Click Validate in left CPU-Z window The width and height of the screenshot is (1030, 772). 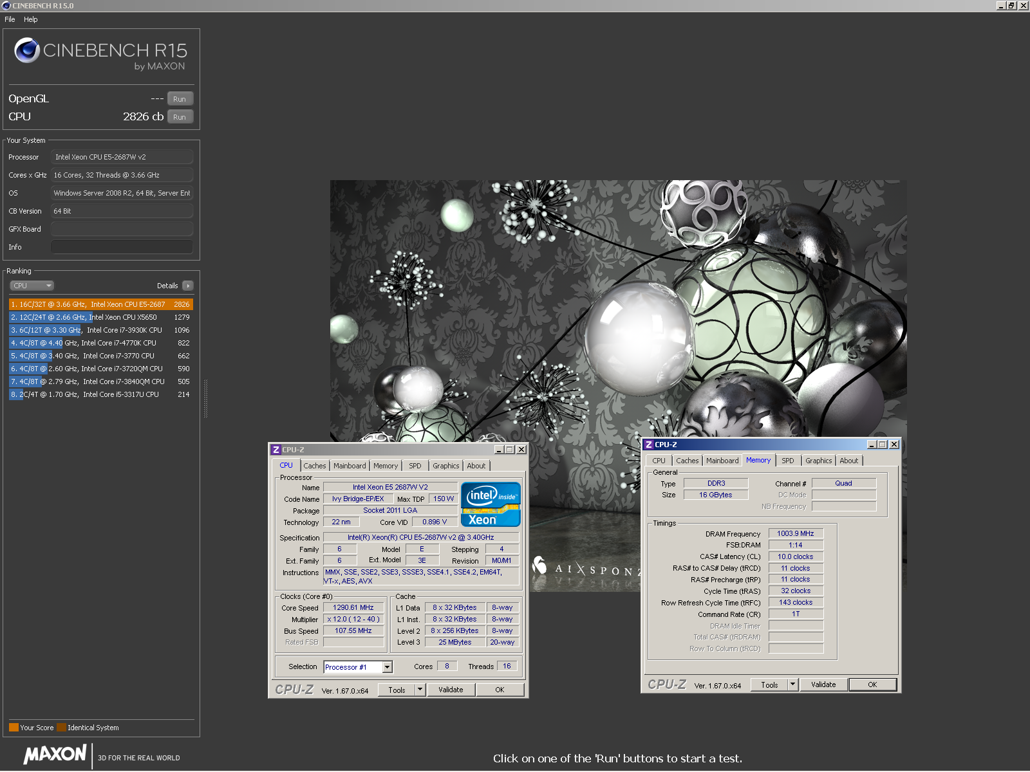(451, 690)
